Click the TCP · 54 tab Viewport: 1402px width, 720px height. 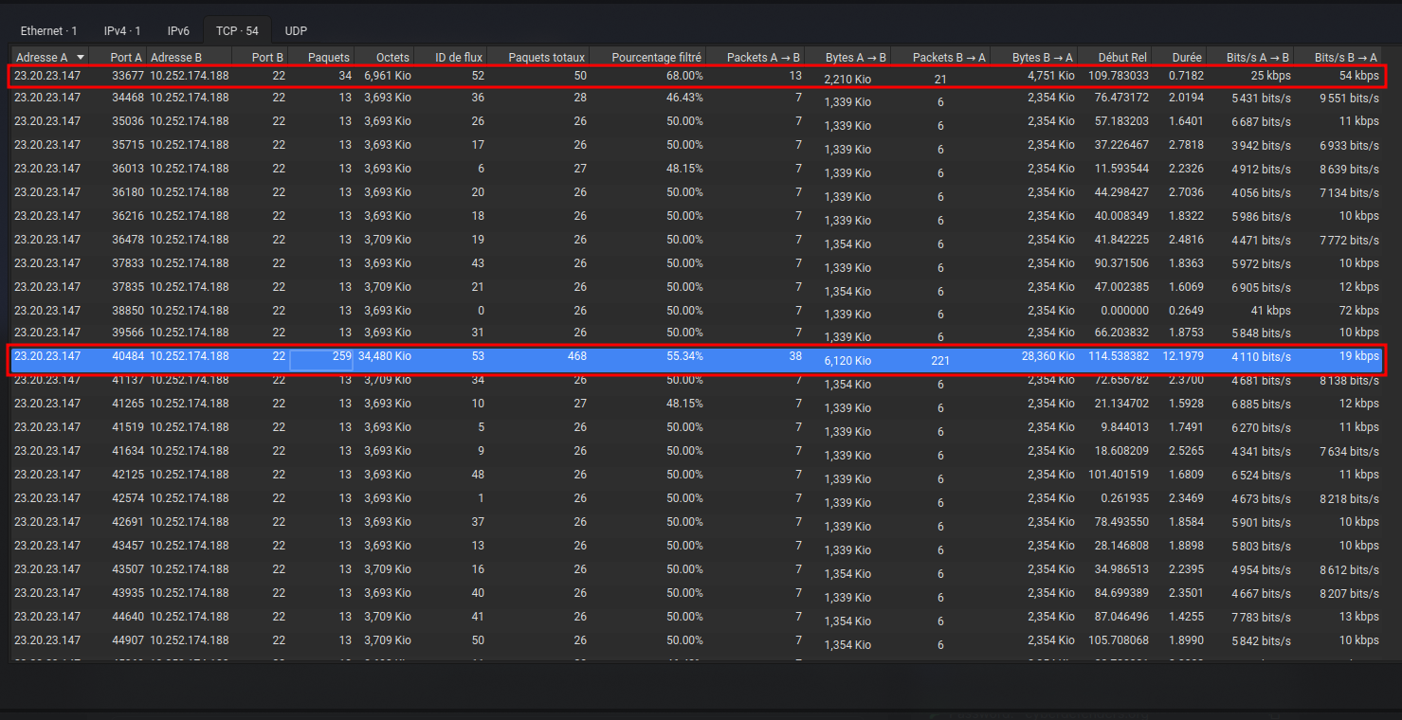coord(237,31)
